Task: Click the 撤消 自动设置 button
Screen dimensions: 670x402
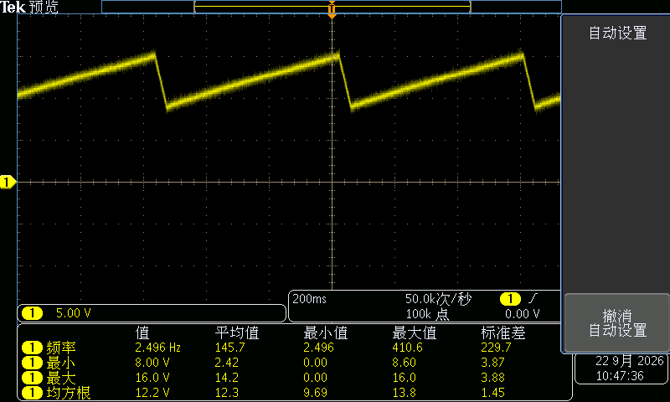Action: click(x=617, y=322)
